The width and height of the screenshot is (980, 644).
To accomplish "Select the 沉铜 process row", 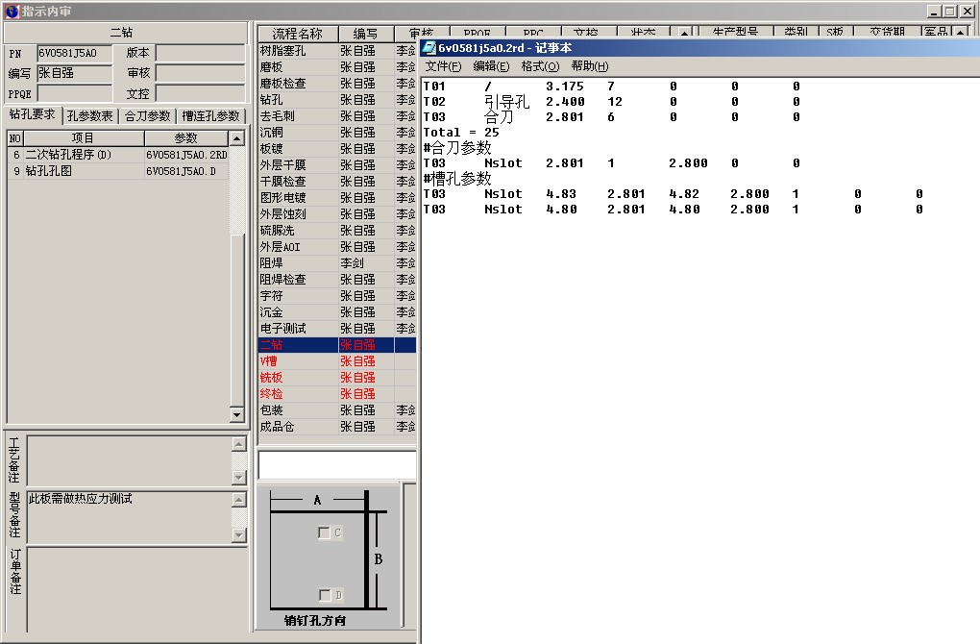I will pos(337,132).
